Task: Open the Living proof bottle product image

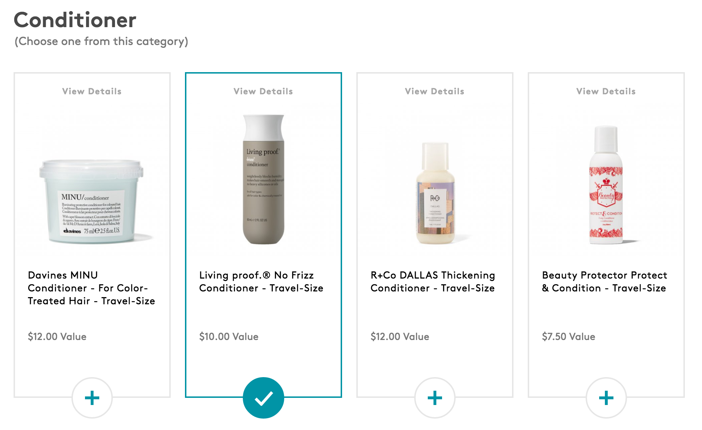Action: [x=264, y=179]
